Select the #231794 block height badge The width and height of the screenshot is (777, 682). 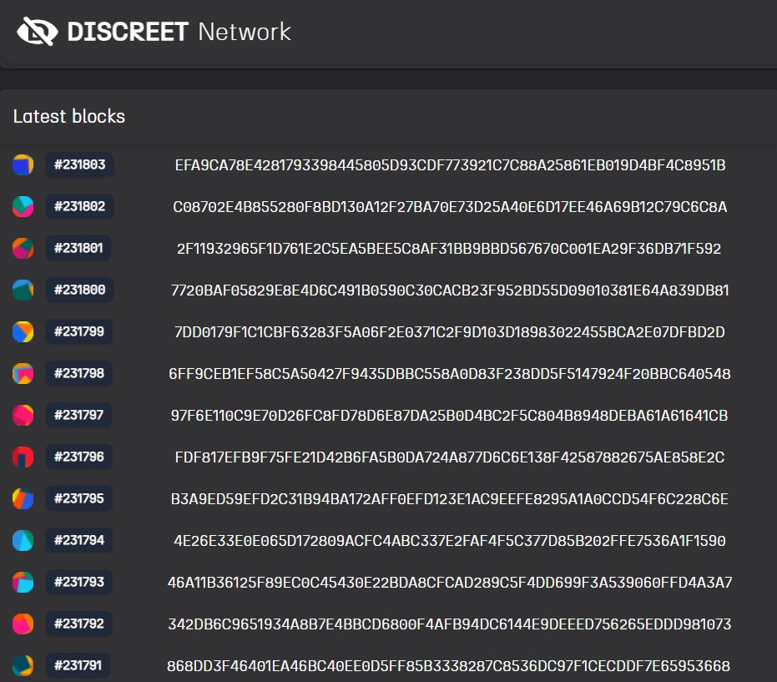(x=78, y=540)
